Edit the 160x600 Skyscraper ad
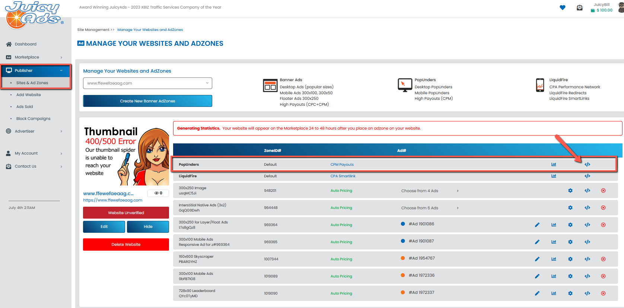This screenshot has height=308, width=624. click(537, 259)
